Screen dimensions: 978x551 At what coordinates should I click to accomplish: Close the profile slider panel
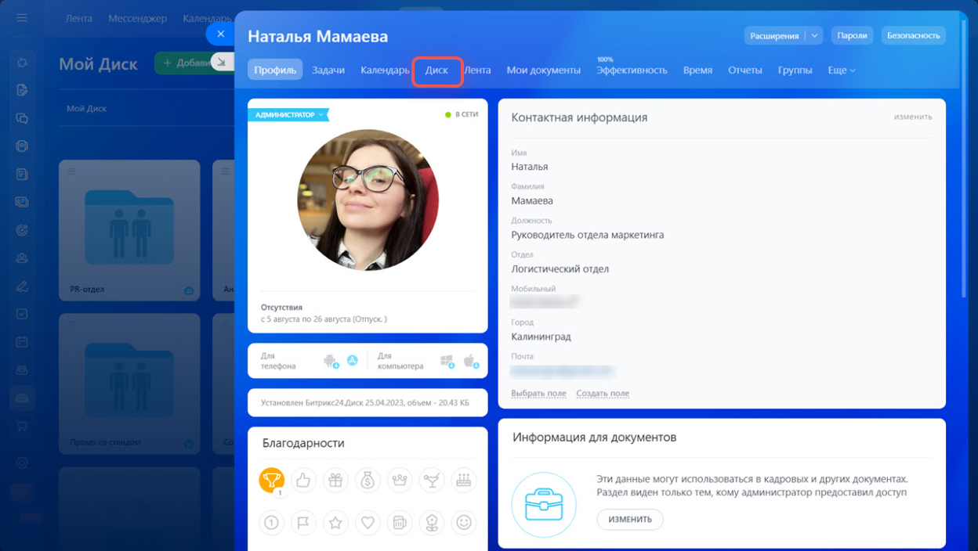(220, 34)
